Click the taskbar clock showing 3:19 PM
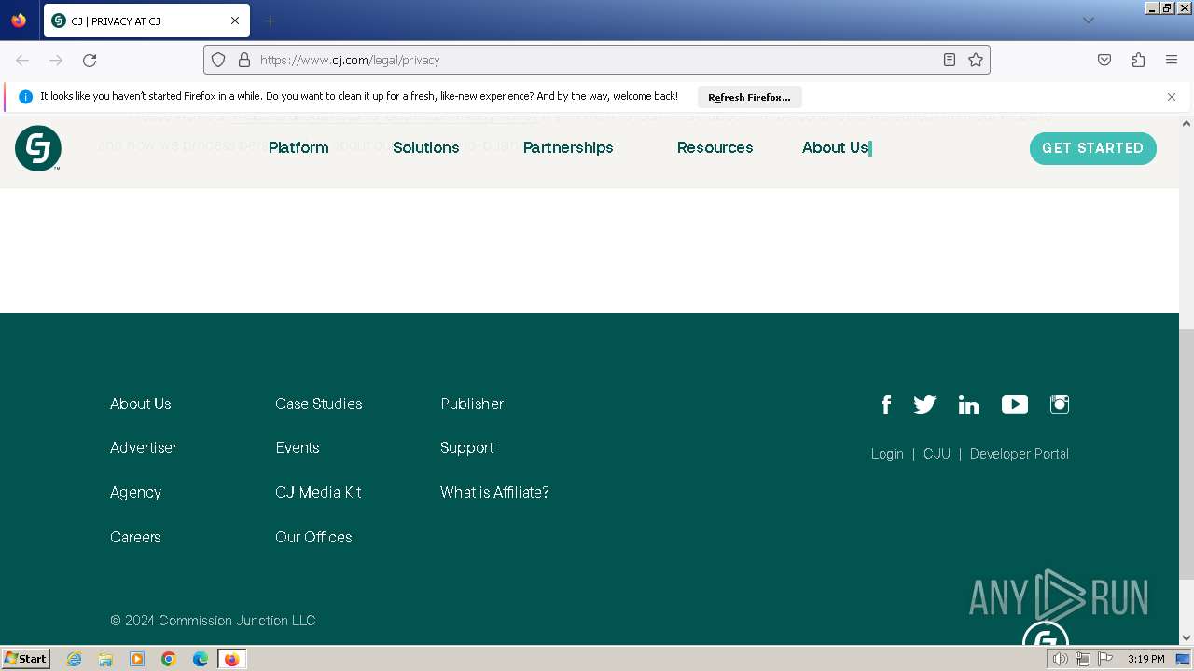Image resolution: width=1194 pixels, height=671 pixels. tap(1145, 659)
